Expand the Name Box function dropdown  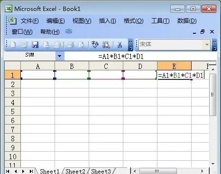tap(60, 56)
